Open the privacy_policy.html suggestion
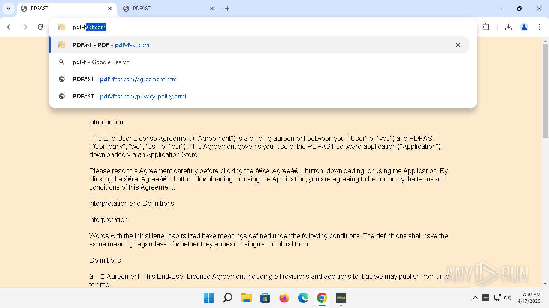This screenshot has width=549, height=308. pos(259,96)
